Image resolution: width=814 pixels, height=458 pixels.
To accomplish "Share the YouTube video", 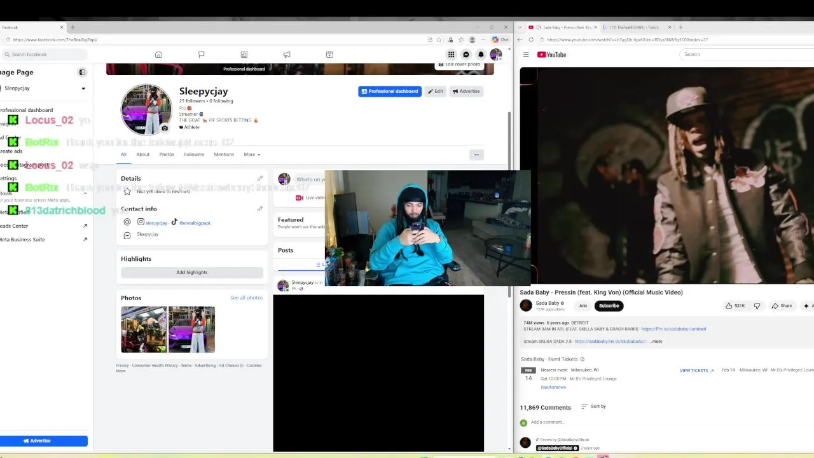I will point(782,306).
